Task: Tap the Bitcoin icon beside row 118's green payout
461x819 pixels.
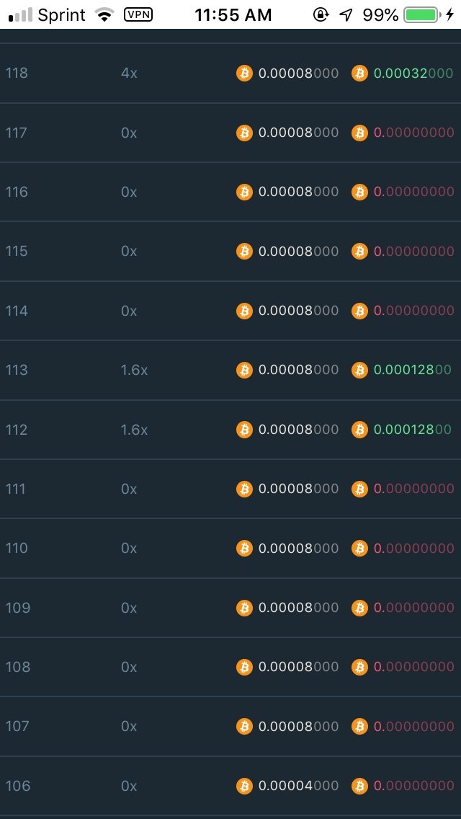Action: click(x=359, y=73)
